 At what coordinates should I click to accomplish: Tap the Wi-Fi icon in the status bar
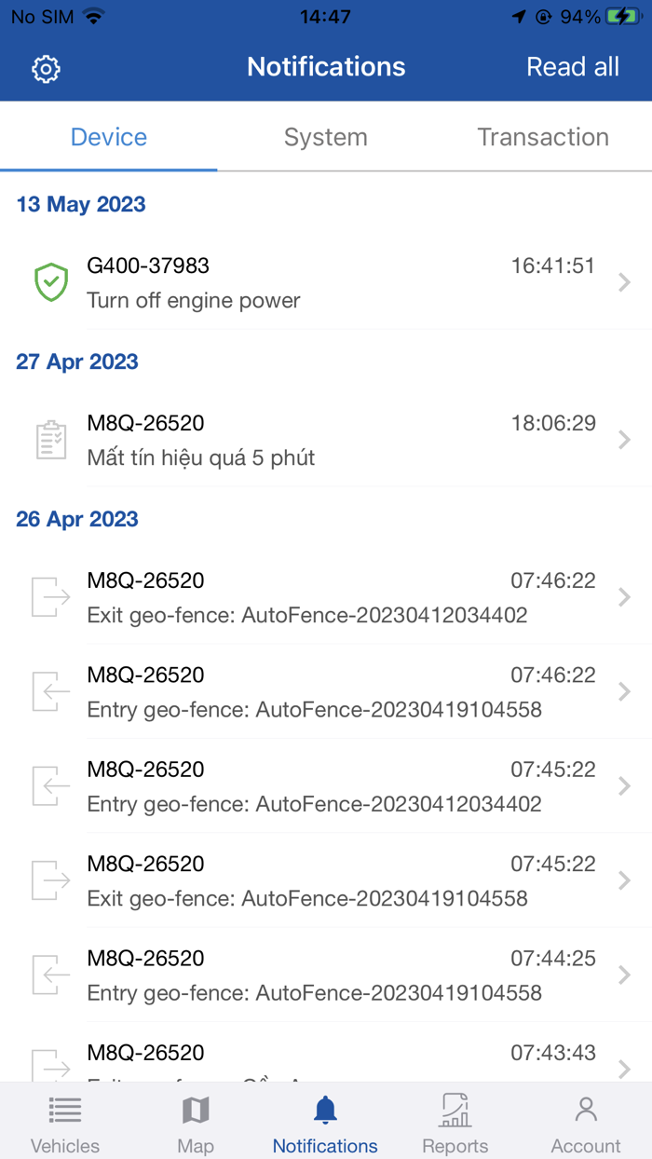[x=96, y=15]
